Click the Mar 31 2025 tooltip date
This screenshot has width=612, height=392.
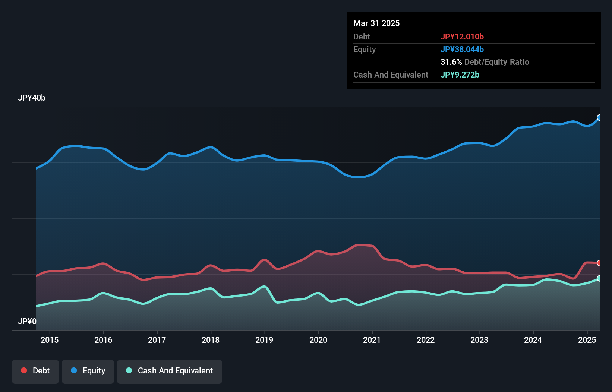tap(376, 23)
